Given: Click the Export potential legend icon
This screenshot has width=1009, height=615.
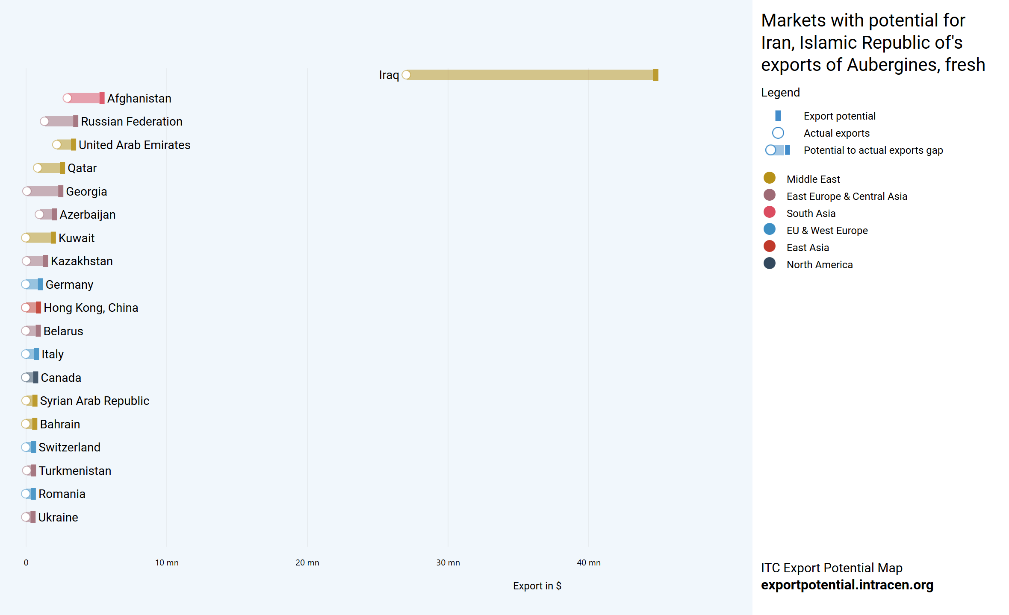Looking at the screenshot, I should pyautogui.click(x=778, y=116).
